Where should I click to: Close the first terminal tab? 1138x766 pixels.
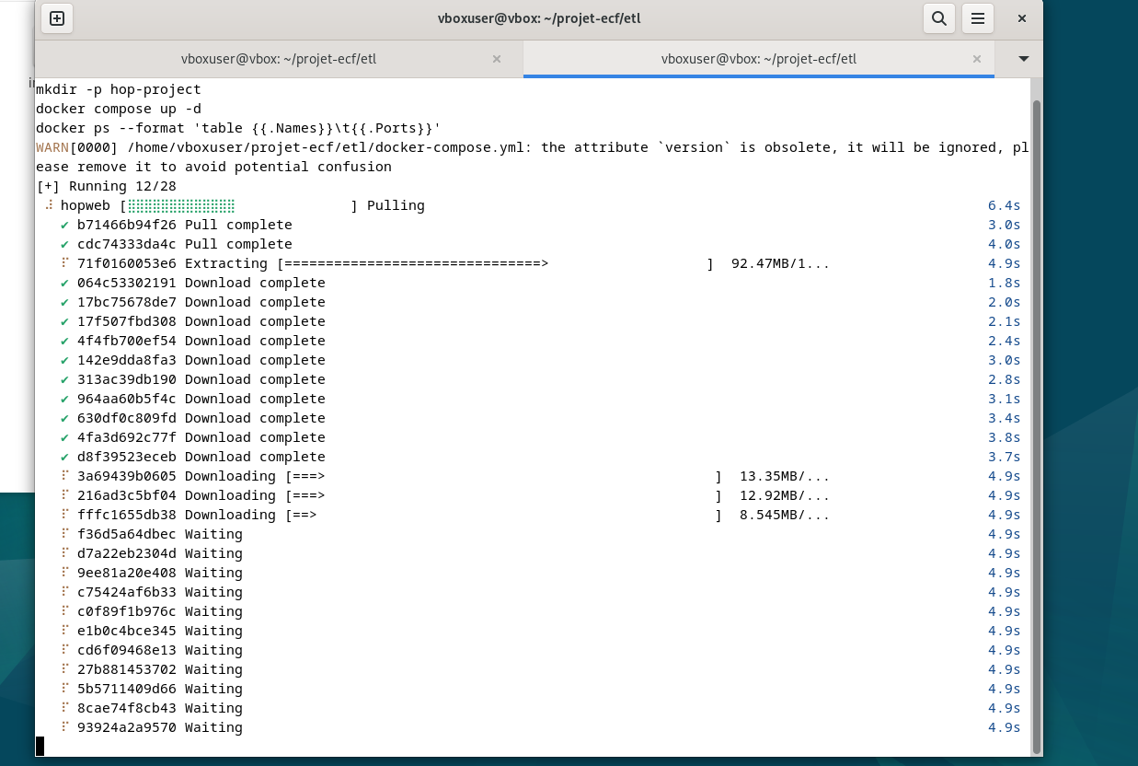click(x=497, y=59)
